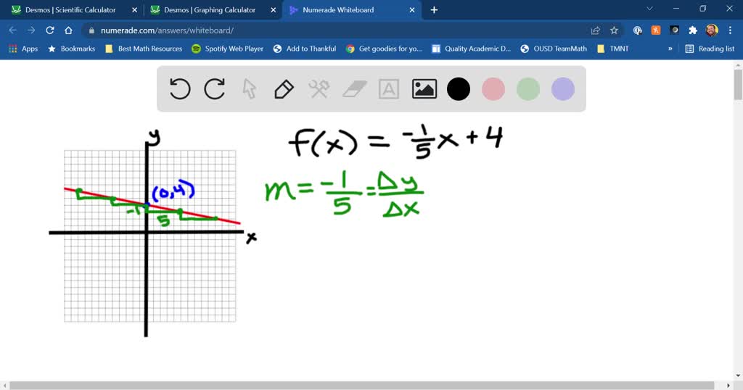Close the Desmos Graphing Calculator tab
Screen dimensions: 743x390
click(x=274, y=10)
